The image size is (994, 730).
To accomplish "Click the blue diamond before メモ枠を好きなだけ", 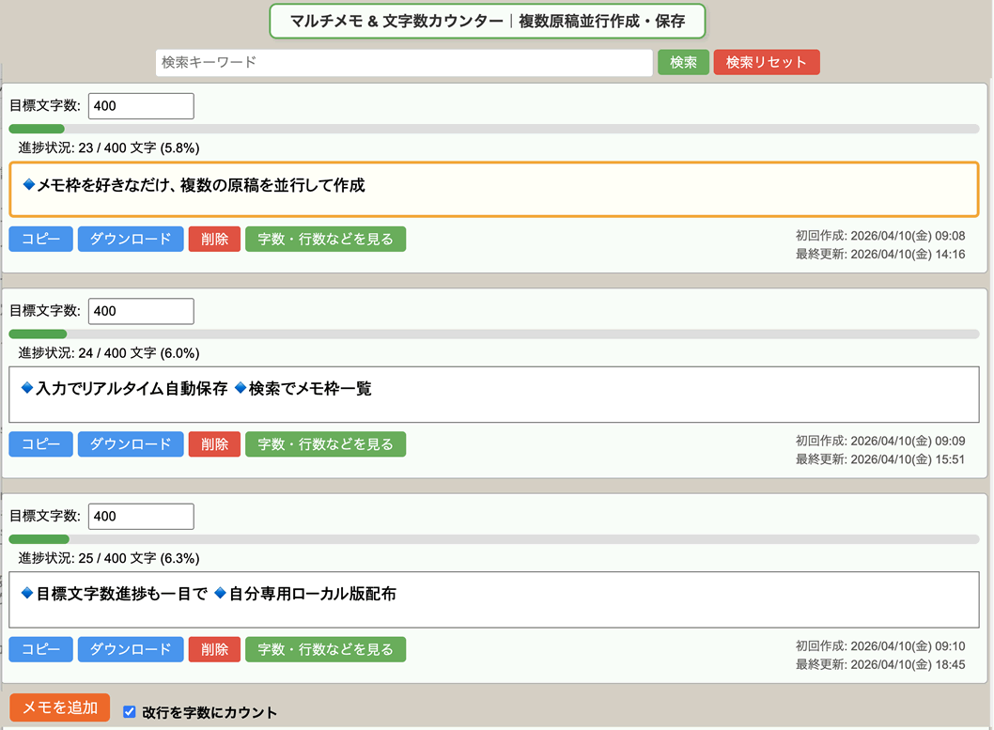I will [28, 184].
